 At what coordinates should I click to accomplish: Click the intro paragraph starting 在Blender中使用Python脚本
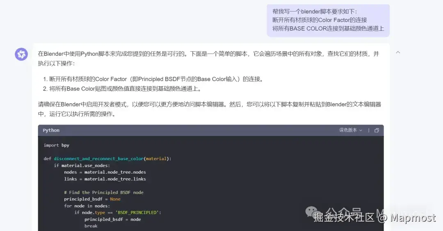tap(208, 59)
